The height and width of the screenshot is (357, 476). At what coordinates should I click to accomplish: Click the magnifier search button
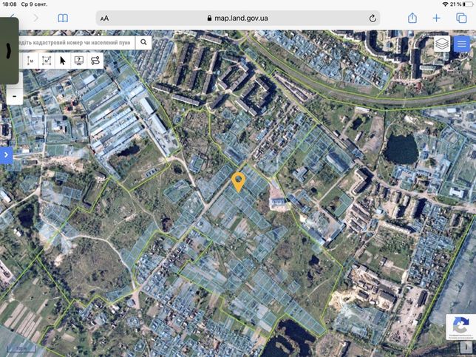coord(143,42)
